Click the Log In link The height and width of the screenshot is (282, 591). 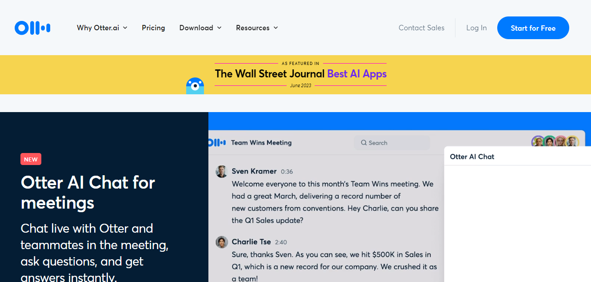coord(476,28)
